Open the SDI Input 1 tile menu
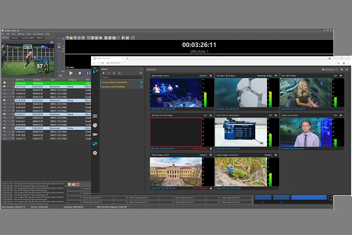 point(276,76)
